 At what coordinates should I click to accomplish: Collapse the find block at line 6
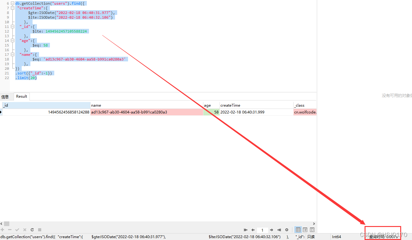pos(13,3)
